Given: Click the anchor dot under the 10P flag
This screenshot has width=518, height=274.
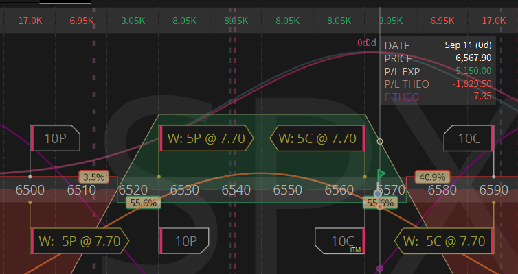Looking at the screenshot, I should pyautogui.click(x=30, y=177).
